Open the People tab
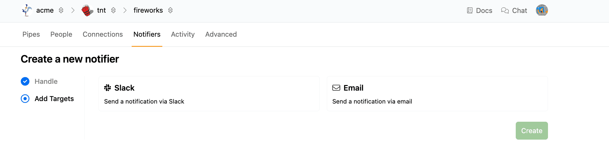 click(x=61, y=34)
